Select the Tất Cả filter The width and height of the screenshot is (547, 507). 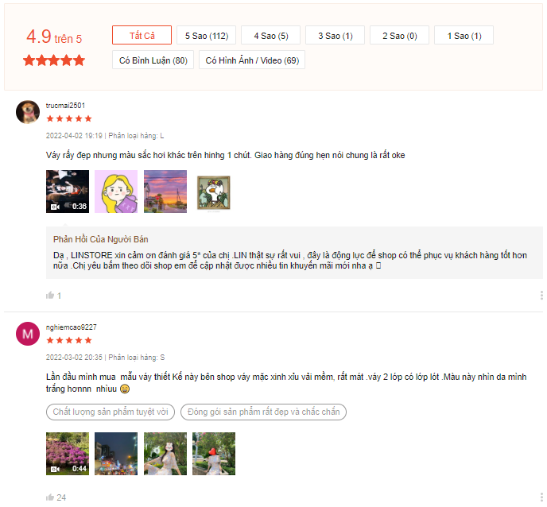[x=142, y=36]
